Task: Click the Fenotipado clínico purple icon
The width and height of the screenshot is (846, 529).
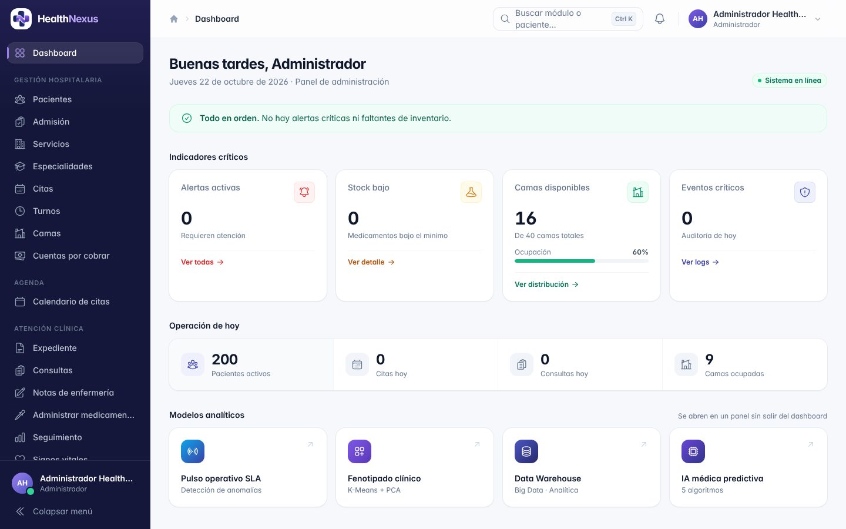Action: (360, 451)
